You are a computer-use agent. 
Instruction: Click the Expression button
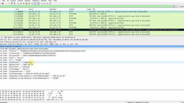click(182, 6)
